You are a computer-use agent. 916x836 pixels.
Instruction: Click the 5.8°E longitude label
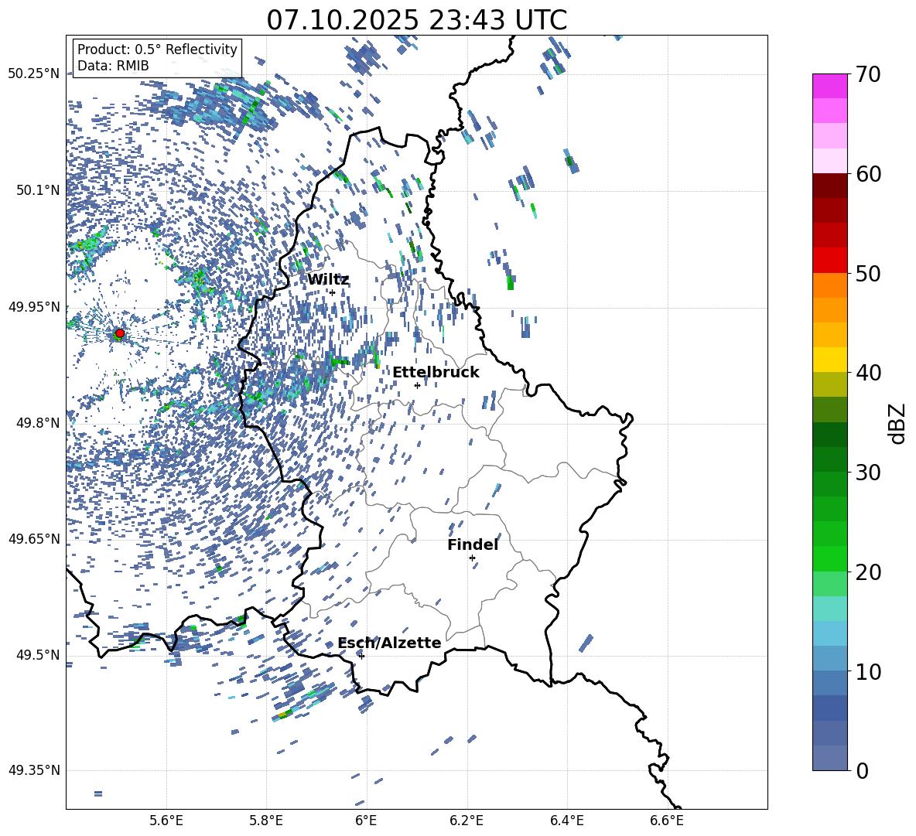click(x=266, y=821)
